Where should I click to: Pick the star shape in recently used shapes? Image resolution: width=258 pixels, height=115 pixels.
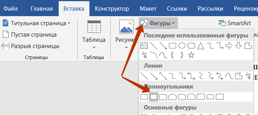point(191,55)
